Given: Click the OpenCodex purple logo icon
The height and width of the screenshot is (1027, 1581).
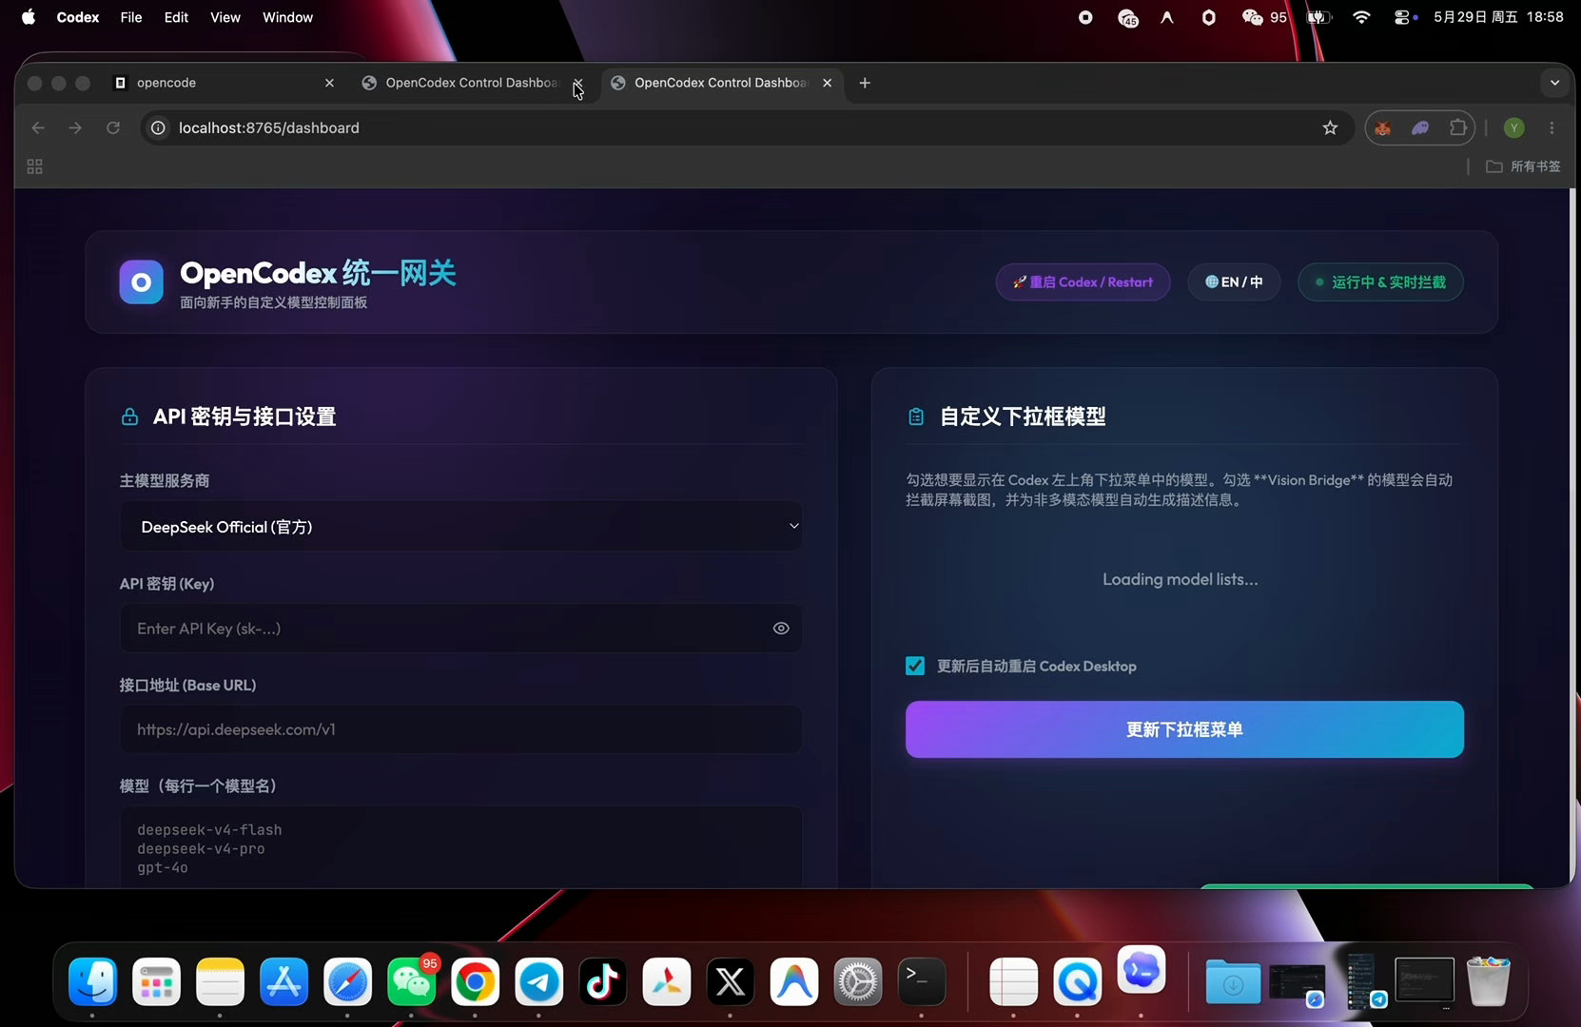Looking at the screenshot, I should [141, 282].
